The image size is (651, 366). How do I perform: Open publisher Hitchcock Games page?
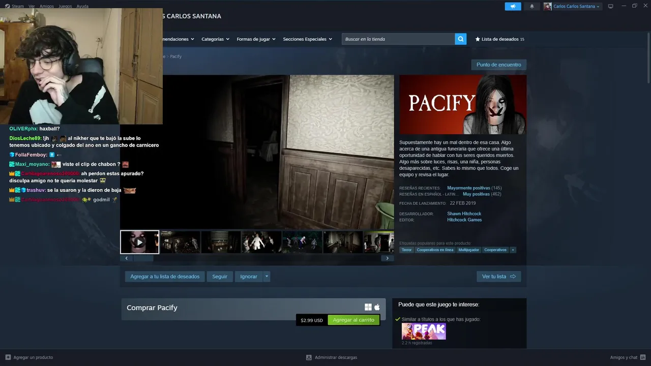tap(464, 220)
